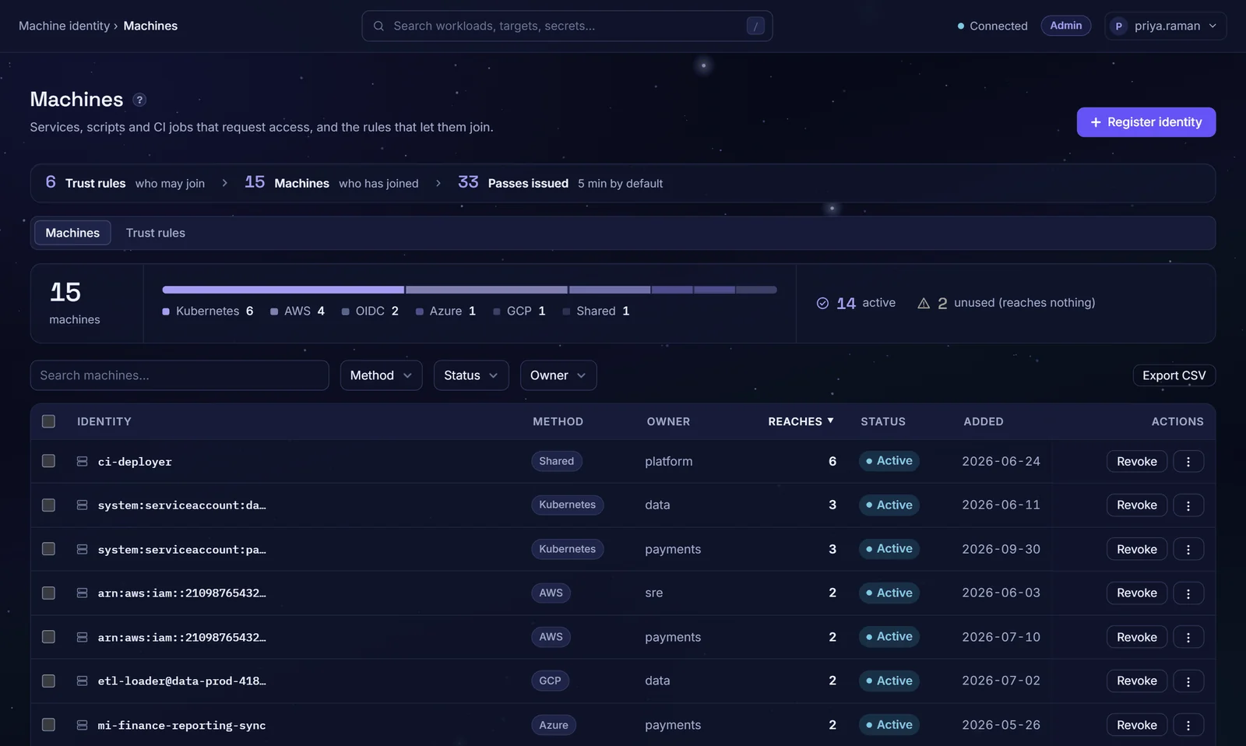Screen dimensions: 1246x746
Task: Click the warning triangle icon by unused count
Action: (924, 303)
